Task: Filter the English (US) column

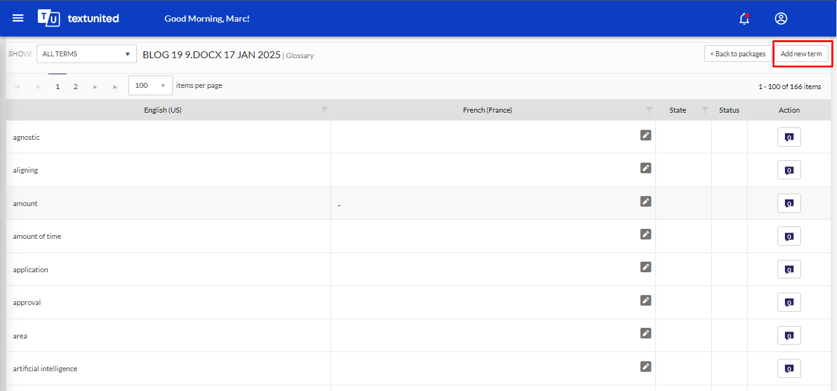Action: [x=324, y=110]
